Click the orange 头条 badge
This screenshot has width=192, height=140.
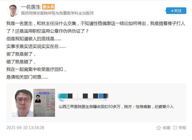tap(48, 7)
